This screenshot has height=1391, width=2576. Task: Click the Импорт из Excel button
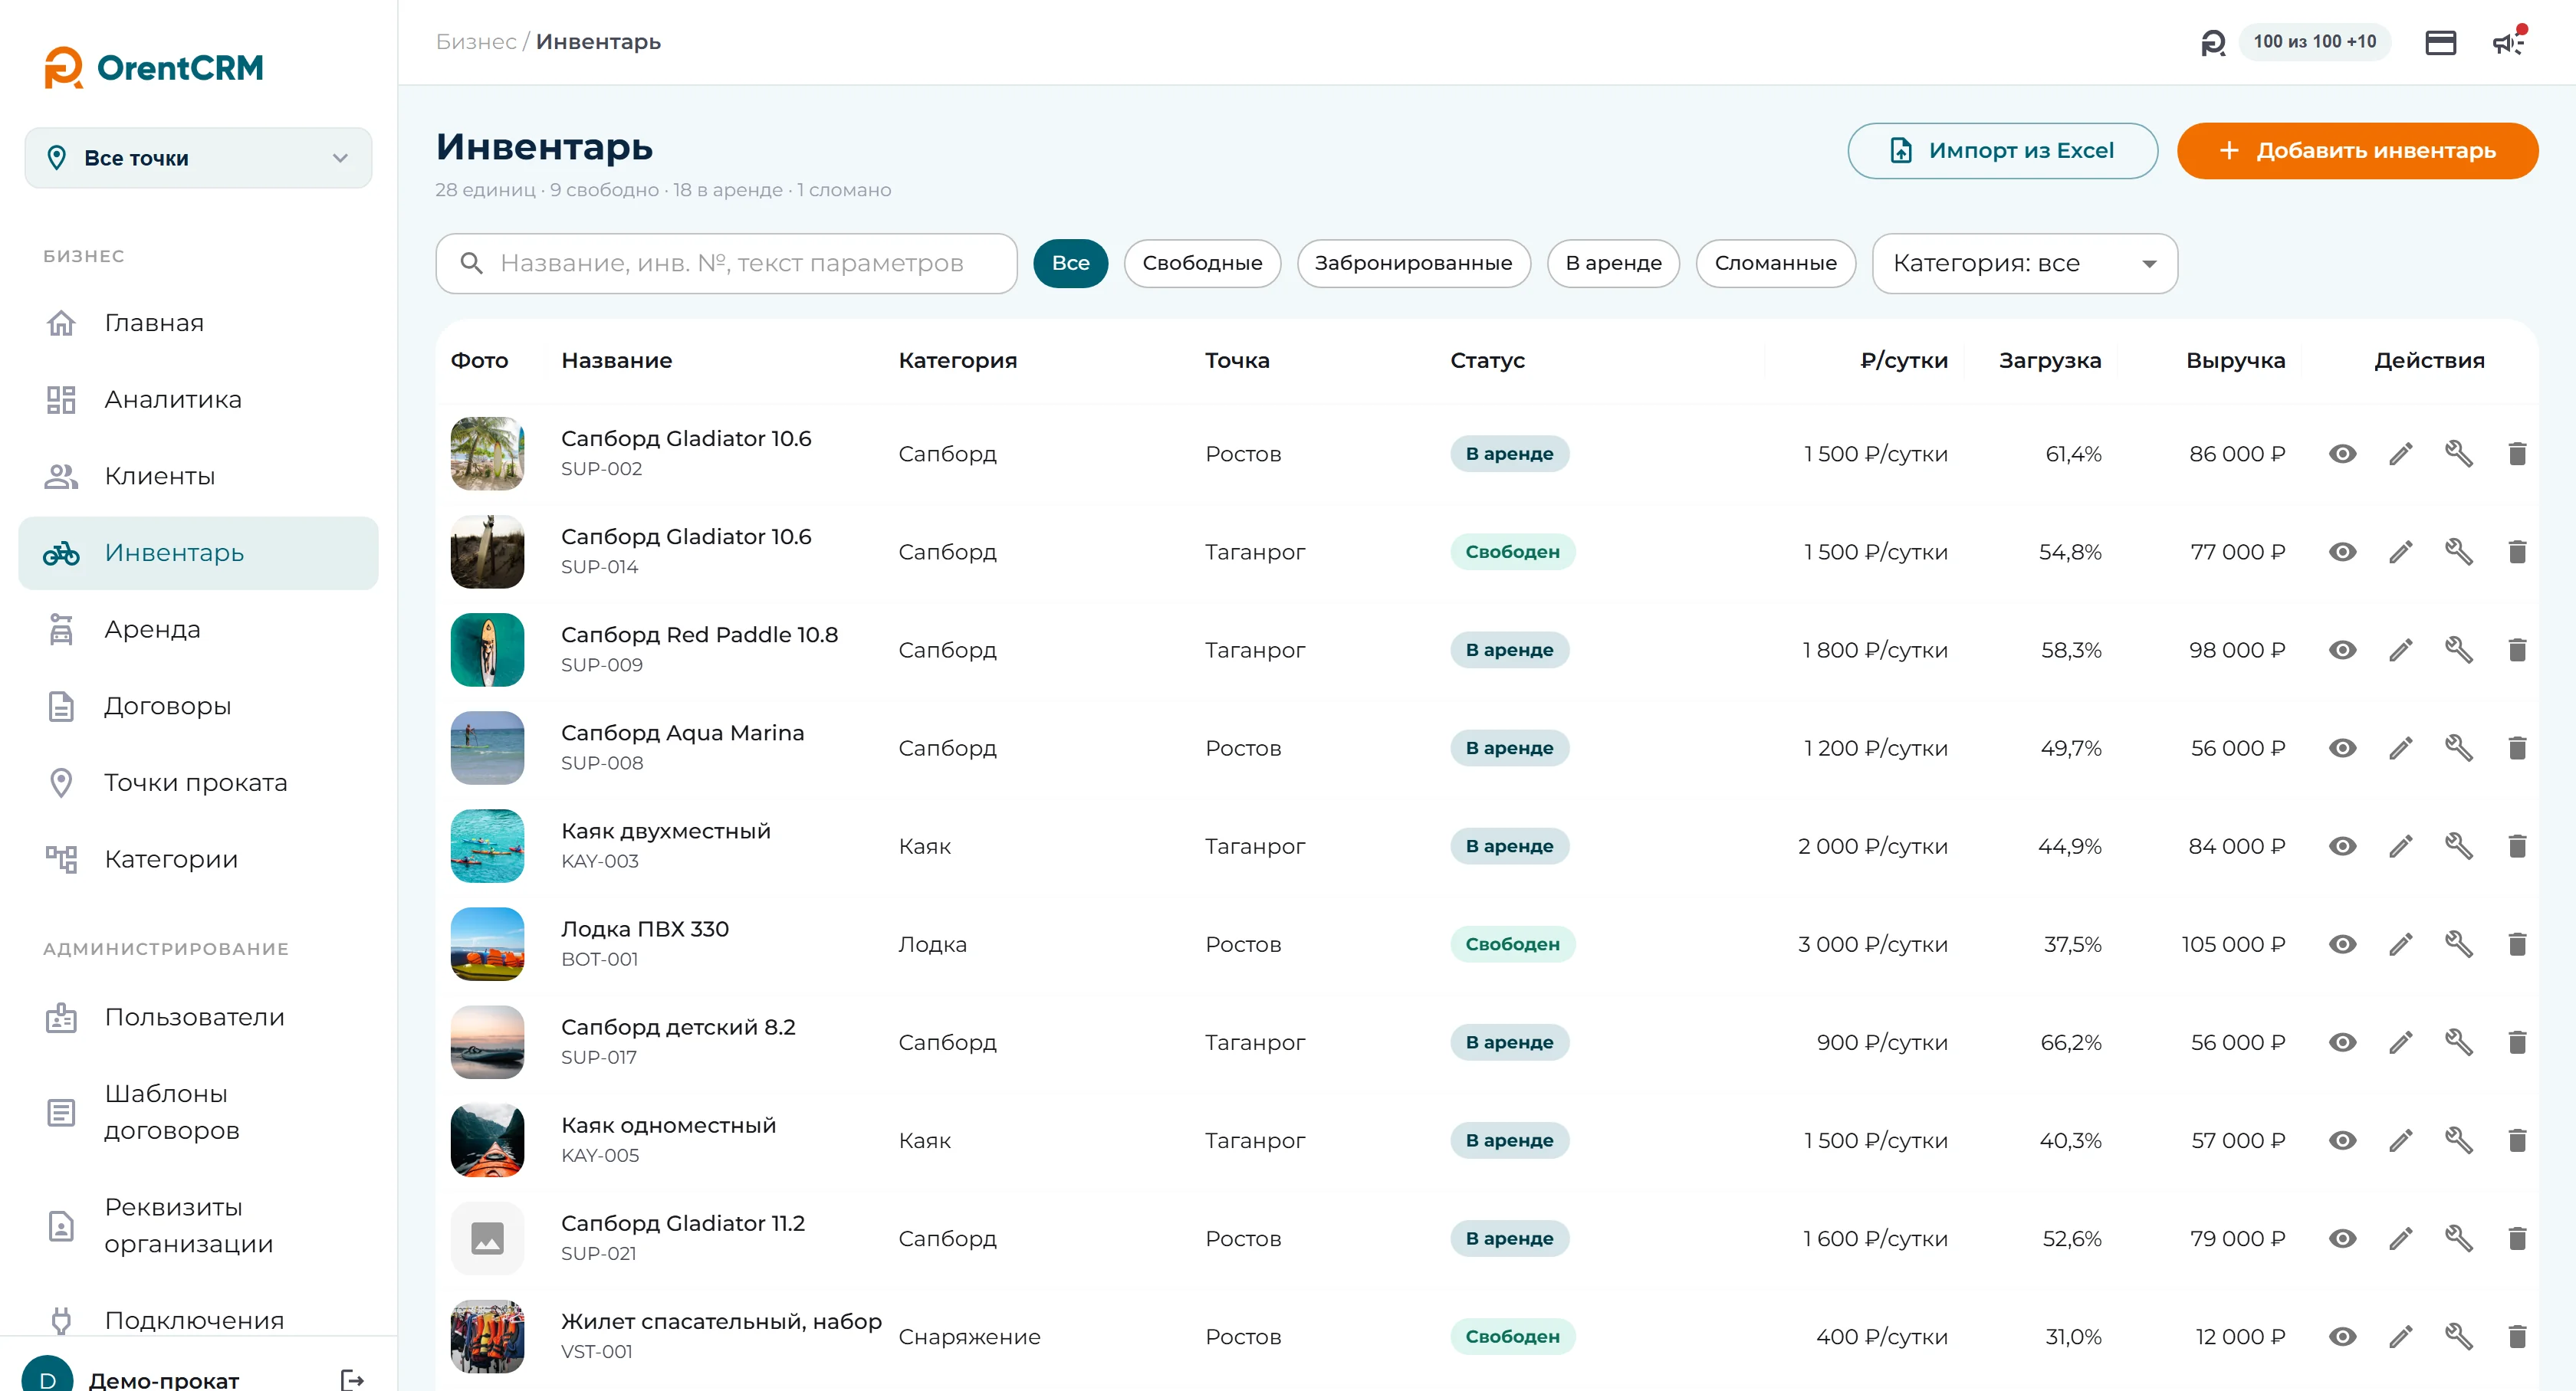(x=2001, y=151)
